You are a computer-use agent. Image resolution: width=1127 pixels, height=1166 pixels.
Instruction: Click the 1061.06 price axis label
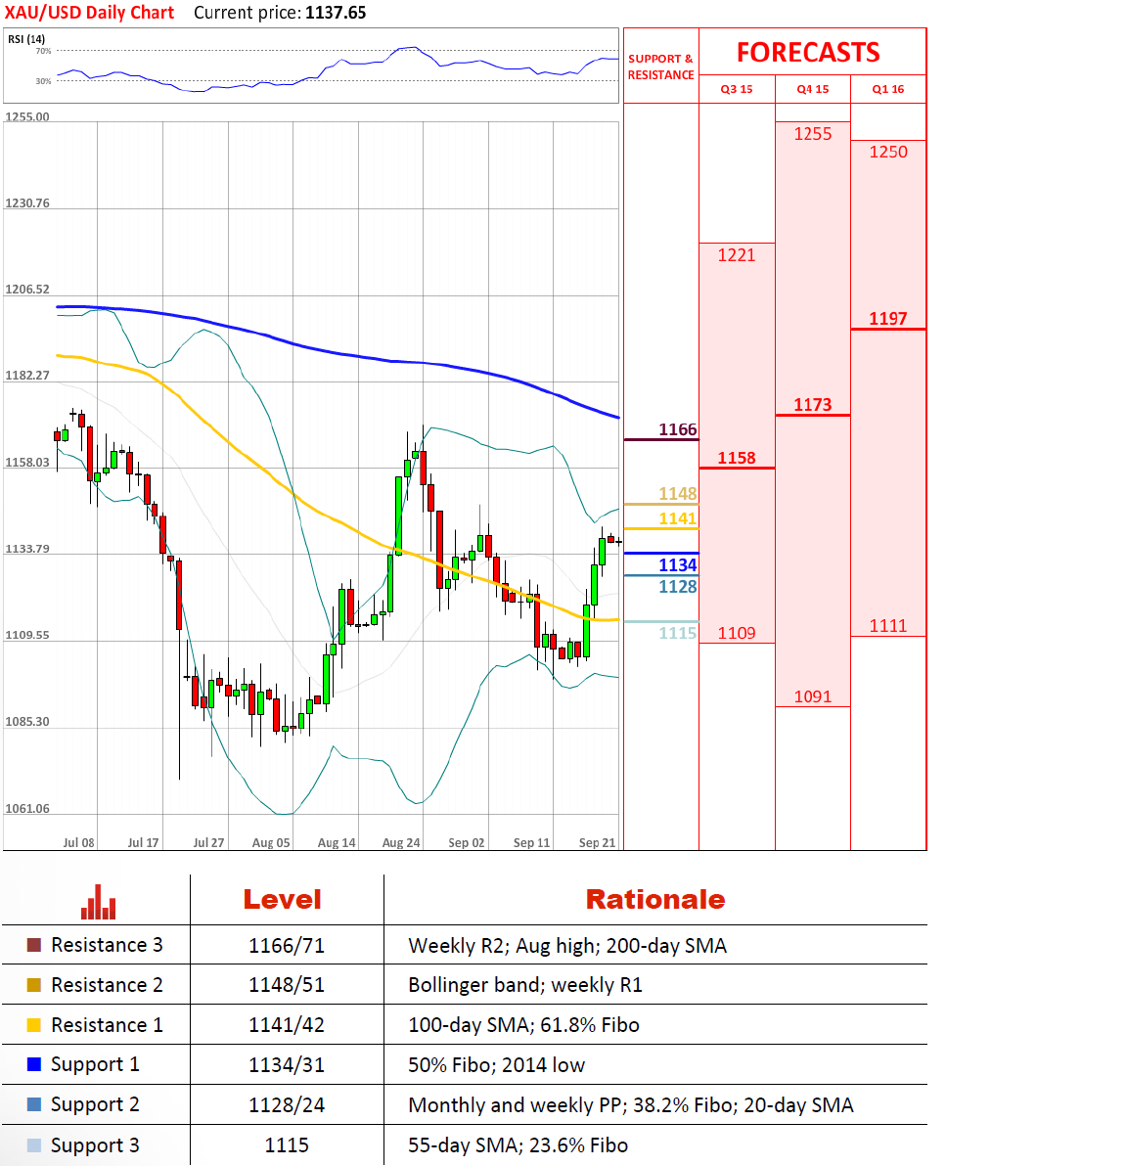click(x=27, y=808)
